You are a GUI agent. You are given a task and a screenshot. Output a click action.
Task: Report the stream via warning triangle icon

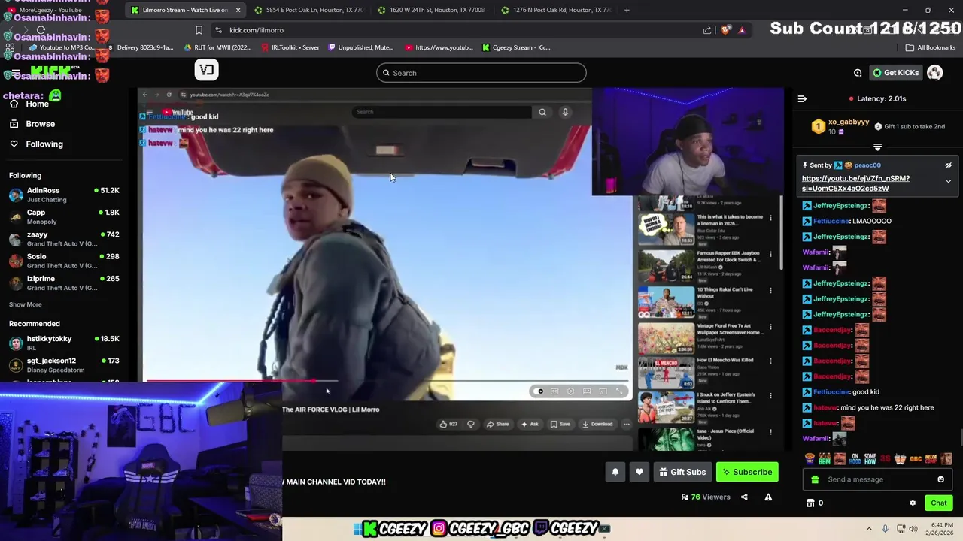click(x=768, y=497)
